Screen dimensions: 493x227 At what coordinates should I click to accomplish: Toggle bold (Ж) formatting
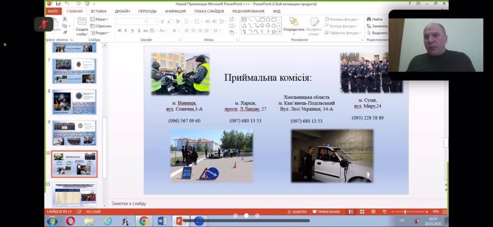120,31
